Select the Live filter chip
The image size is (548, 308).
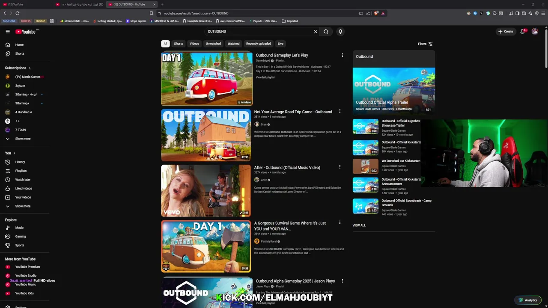coord(280,44)
